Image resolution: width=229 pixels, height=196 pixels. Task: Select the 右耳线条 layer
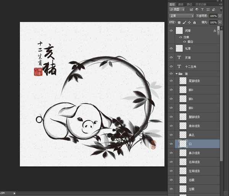[197, 162]
